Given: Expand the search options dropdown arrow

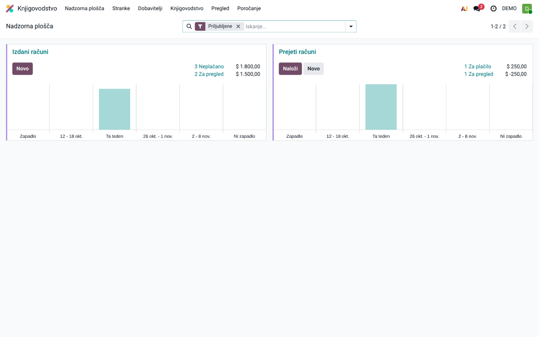Looking at the screenshot, I should click(x=351, y=26).
